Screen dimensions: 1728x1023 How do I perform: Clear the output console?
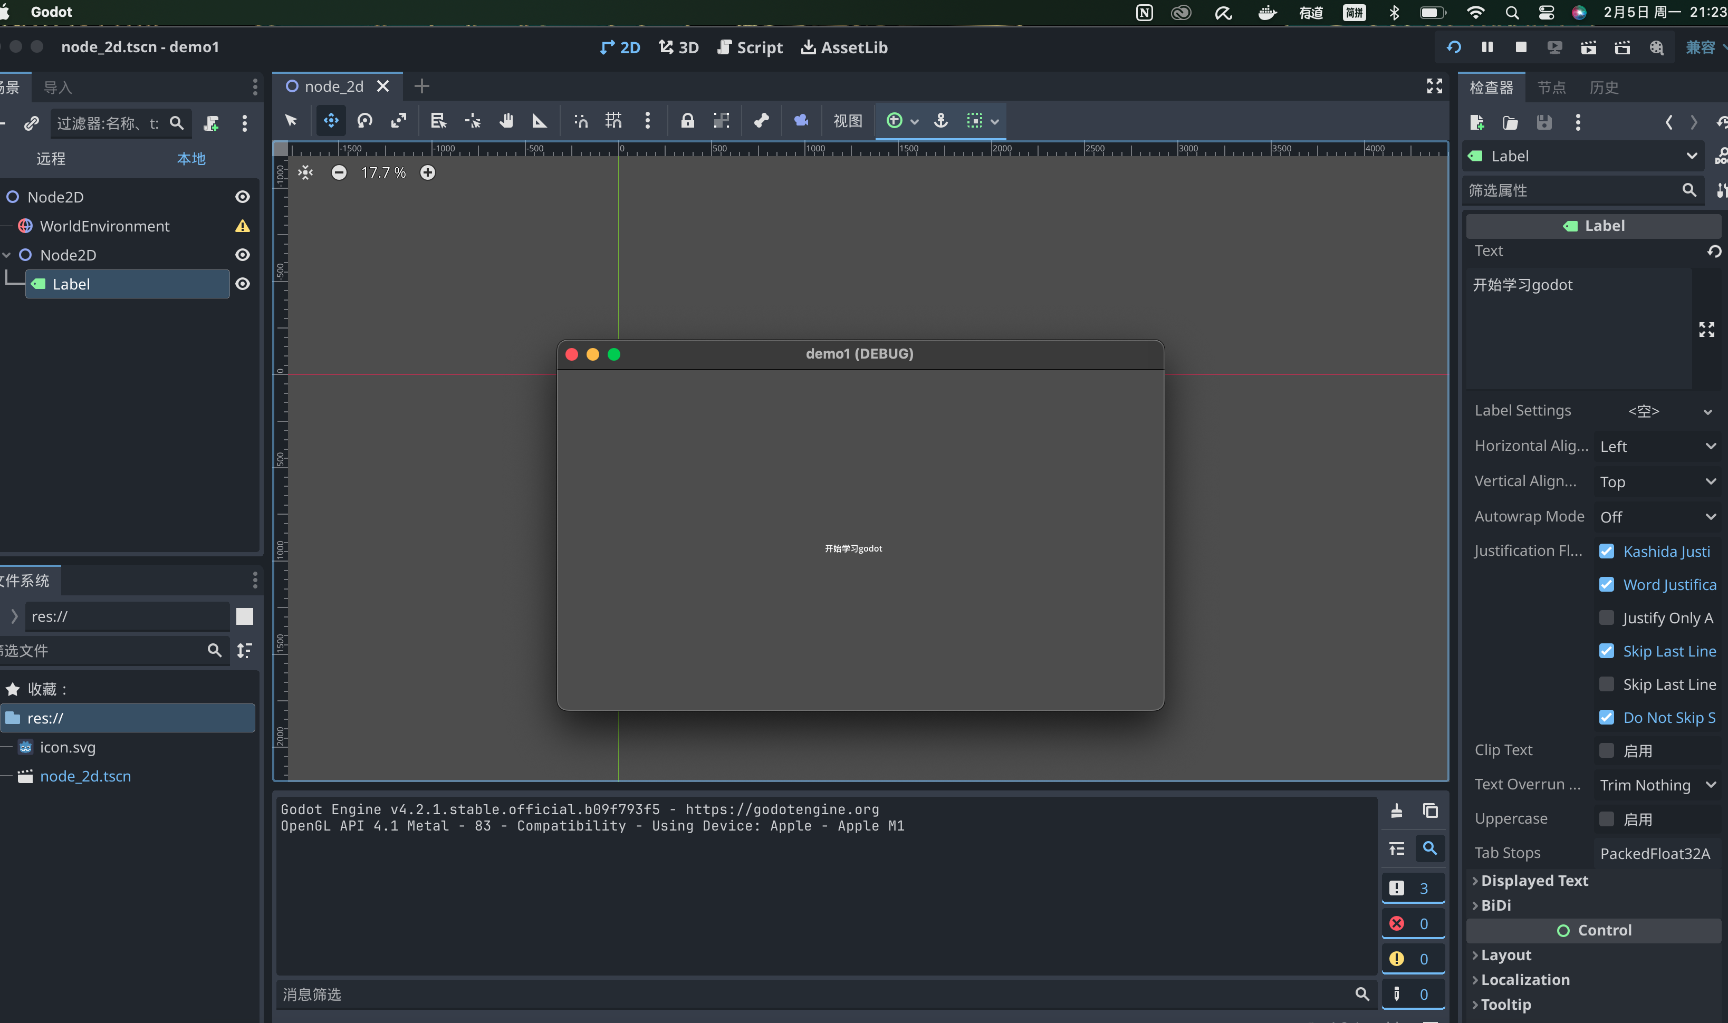pyautogui.click(x=1396, y=810)
